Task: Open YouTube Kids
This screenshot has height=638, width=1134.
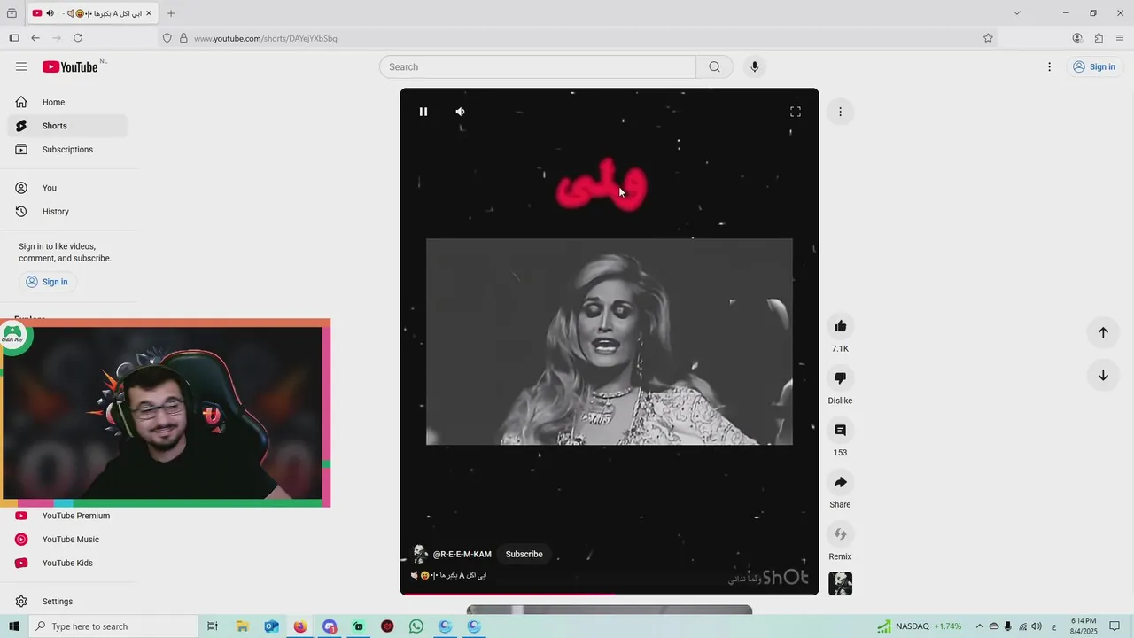Action: click(x=67, y=564)
